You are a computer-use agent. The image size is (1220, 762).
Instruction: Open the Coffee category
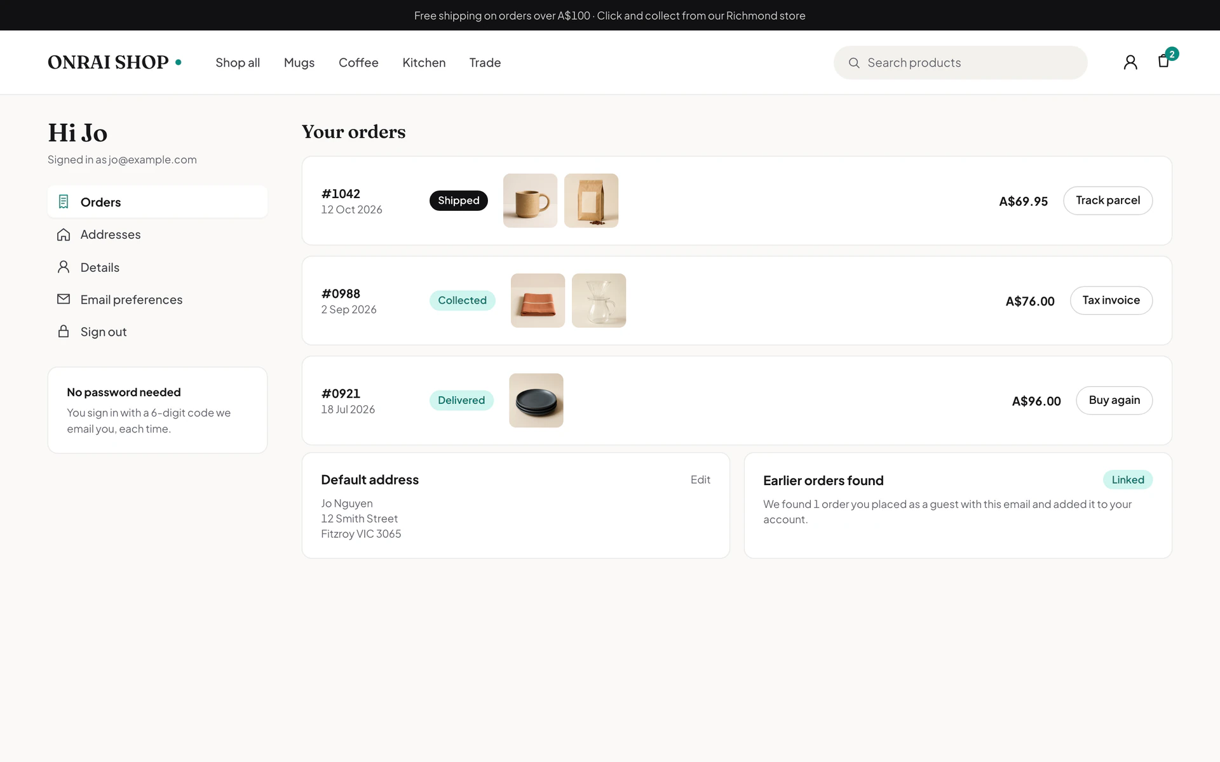click(358, 63)
